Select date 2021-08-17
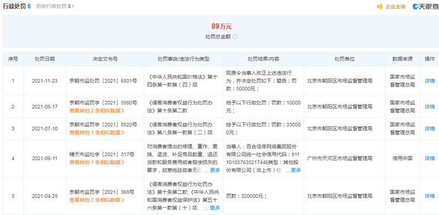This screenshot has height=215, width=439. tap(45, 106)
